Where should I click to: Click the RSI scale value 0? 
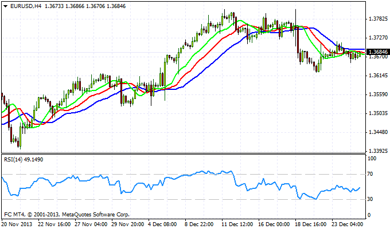pos(369,215)
